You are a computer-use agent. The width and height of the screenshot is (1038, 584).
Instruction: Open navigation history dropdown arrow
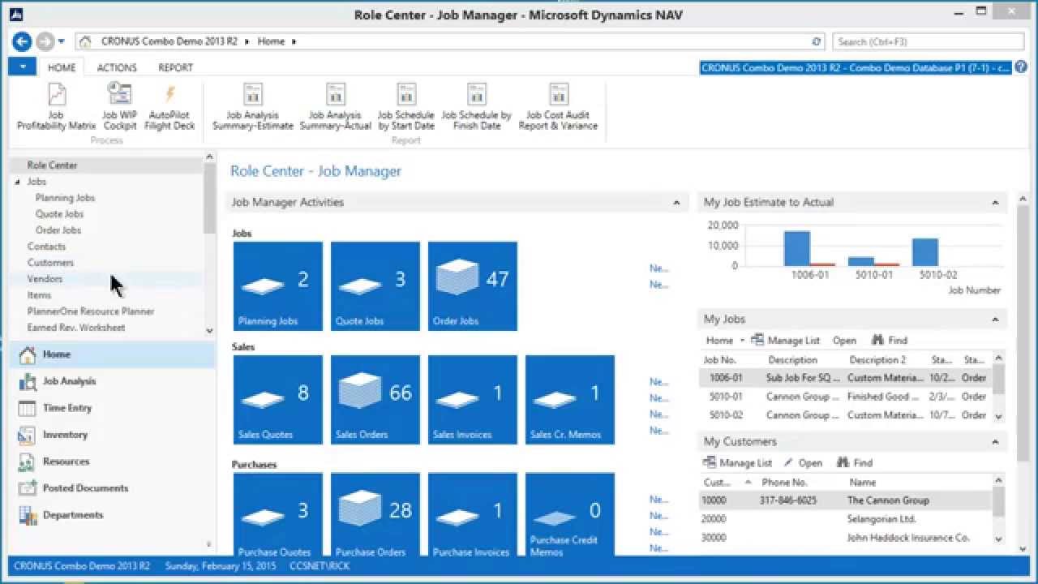(62, 41)
